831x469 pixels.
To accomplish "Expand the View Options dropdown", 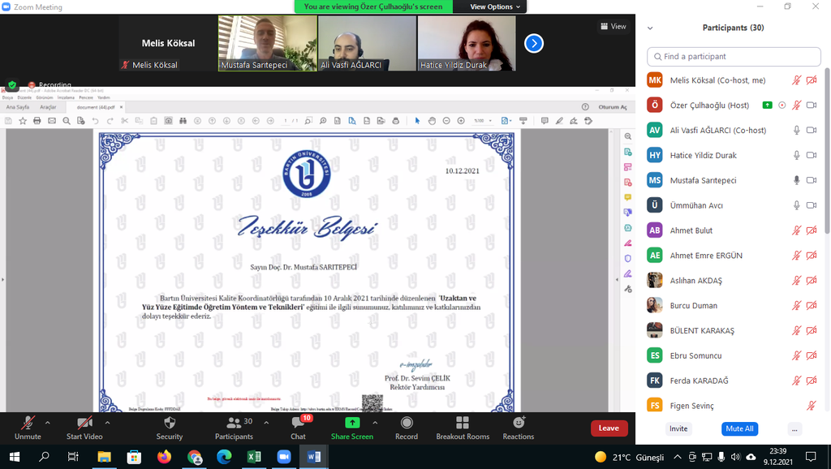I will click(x=496, y=6).
